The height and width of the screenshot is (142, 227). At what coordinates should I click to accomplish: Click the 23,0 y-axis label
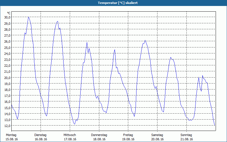point(7,60)
